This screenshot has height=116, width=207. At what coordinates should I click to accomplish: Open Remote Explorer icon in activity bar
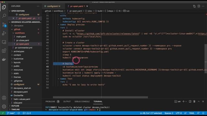pos(4,42)
